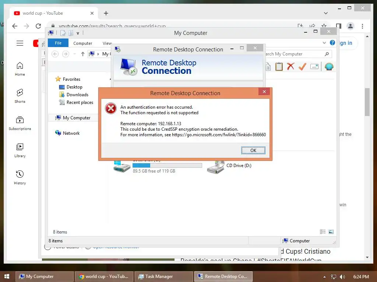
Task: Open the View ribbon tab in My Computer
Action: click(107, 43)
